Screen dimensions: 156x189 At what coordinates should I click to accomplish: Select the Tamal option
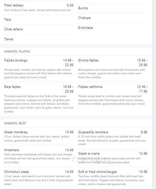click(9, 39)
